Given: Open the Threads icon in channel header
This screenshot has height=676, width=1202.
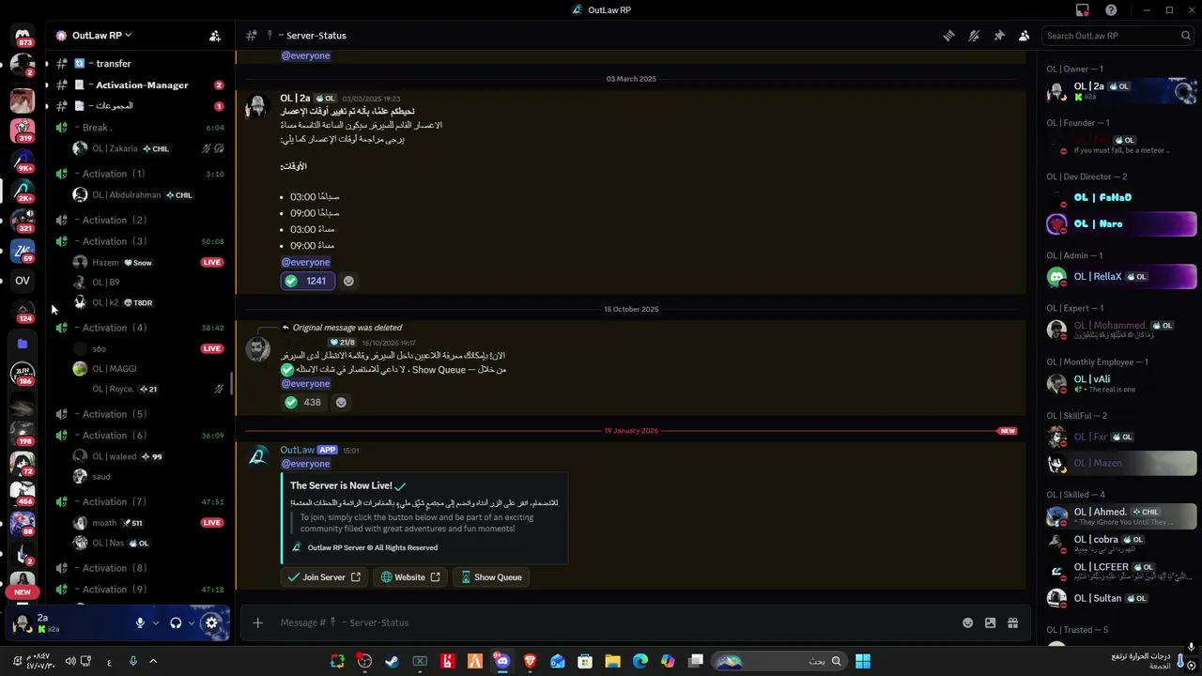Looking at the screenshot, I should (x=949, y=36).
